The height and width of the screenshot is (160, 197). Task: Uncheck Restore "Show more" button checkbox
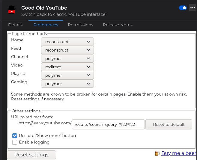(x=15, y=136)
